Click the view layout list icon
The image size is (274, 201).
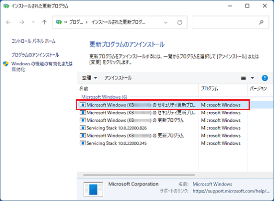(x=244, y=78)
